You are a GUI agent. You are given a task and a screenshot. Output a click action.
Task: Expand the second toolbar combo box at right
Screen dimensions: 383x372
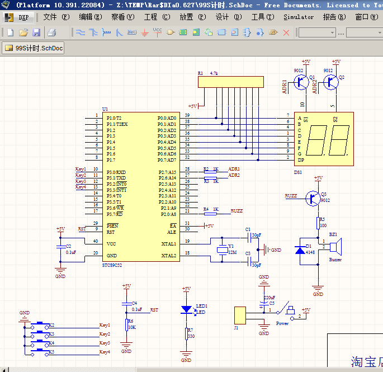pyautogui.click(x=380, y=32)
